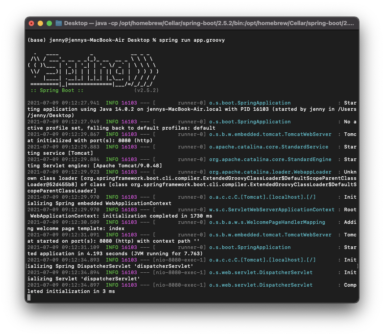Click the green zoom window button
384x336 pixels.
[49, 23]
